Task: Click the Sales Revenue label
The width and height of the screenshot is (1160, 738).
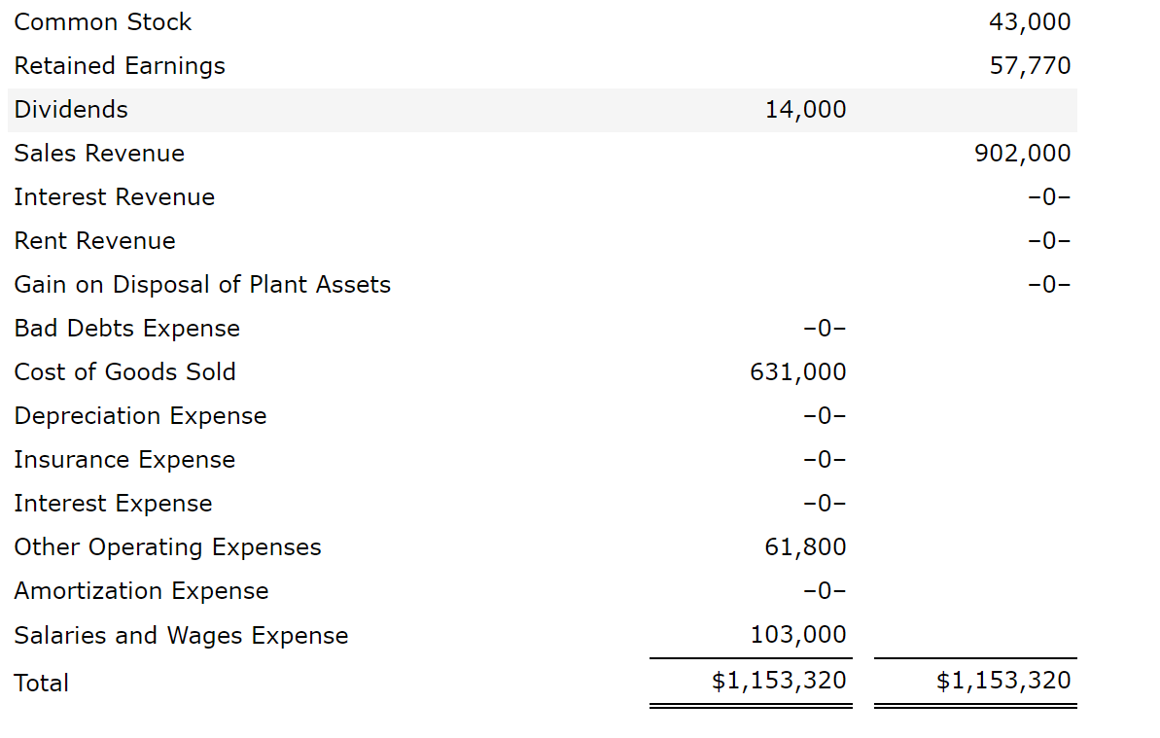Action: pyautogui.click(x=99, y=154)
